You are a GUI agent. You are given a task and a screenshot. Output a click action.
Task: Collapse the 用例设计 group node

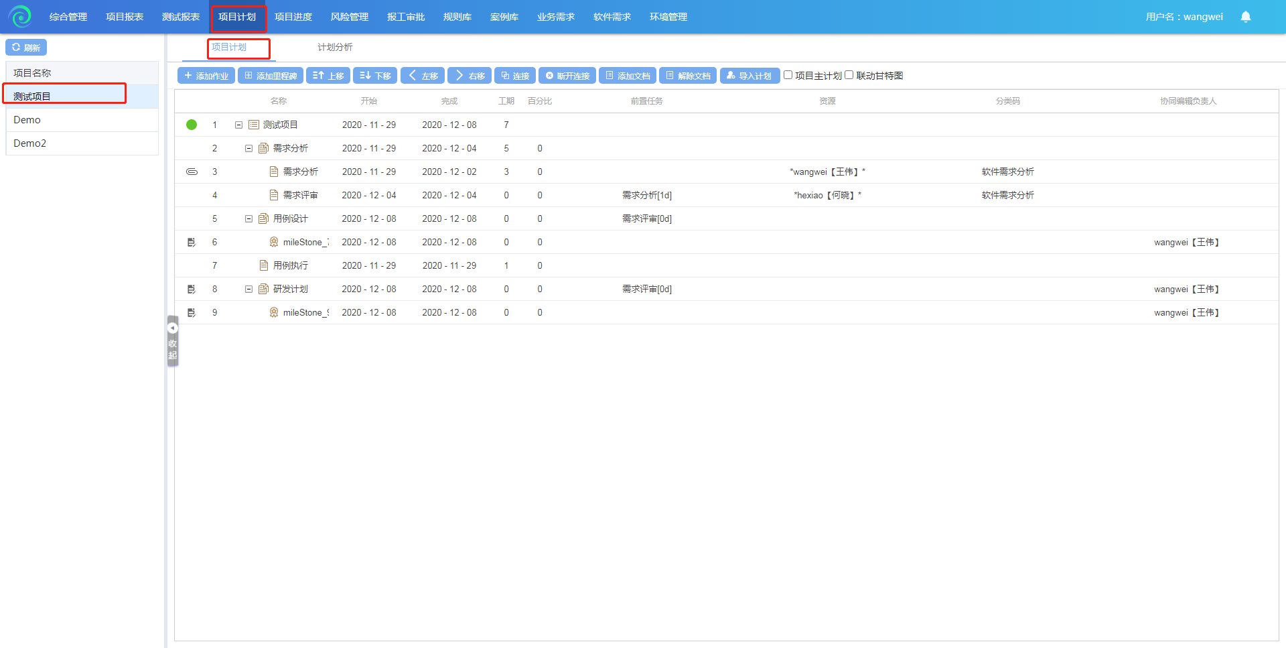click(x=248, y=218)
